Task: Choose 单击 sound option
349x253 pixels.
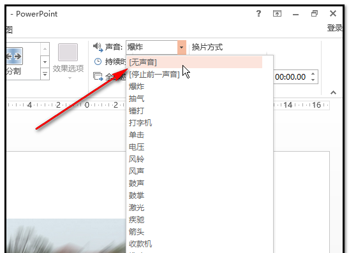Action: 195,135
